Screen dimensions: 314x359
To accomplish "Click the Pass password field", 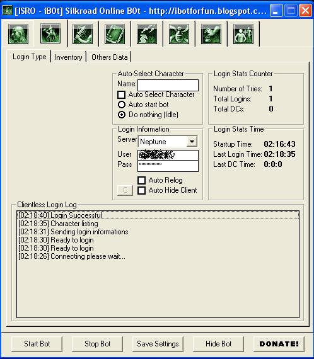I will 168,166.
